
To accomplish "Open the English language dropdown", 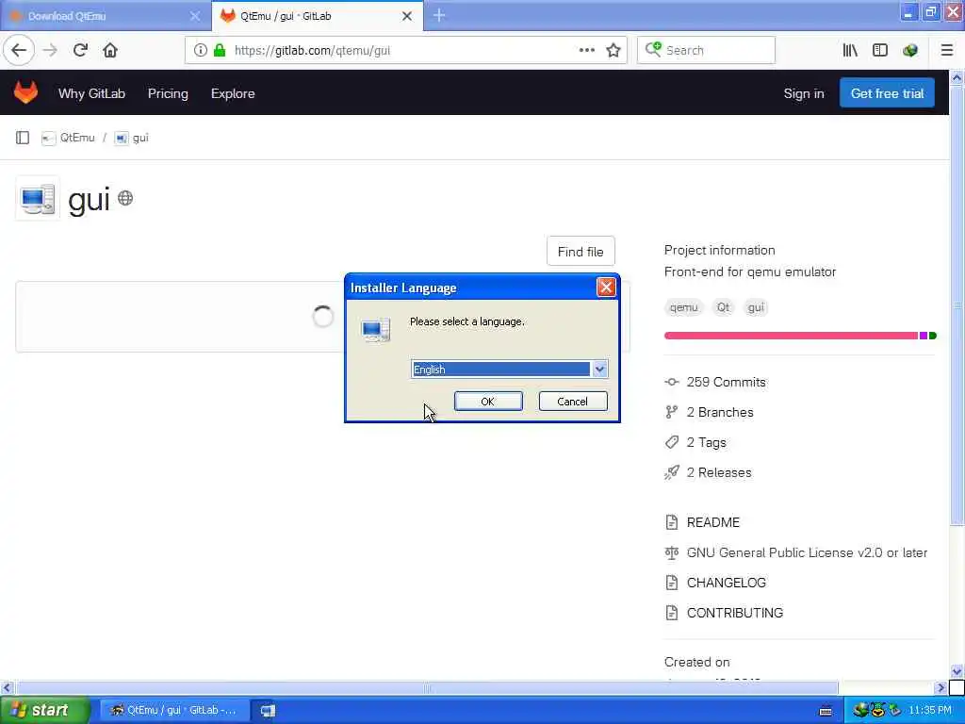I will [599, 370].
